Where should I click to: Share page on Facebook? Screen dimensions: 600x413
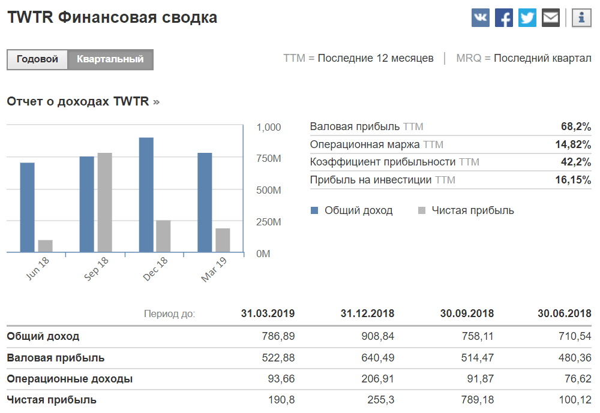(504, 17)
